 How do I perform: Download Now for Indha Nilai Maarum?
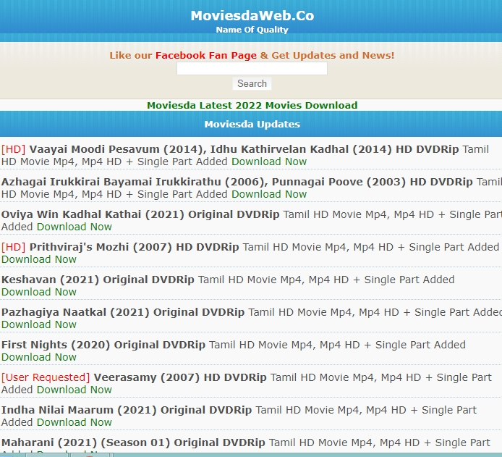coord(75,422)
